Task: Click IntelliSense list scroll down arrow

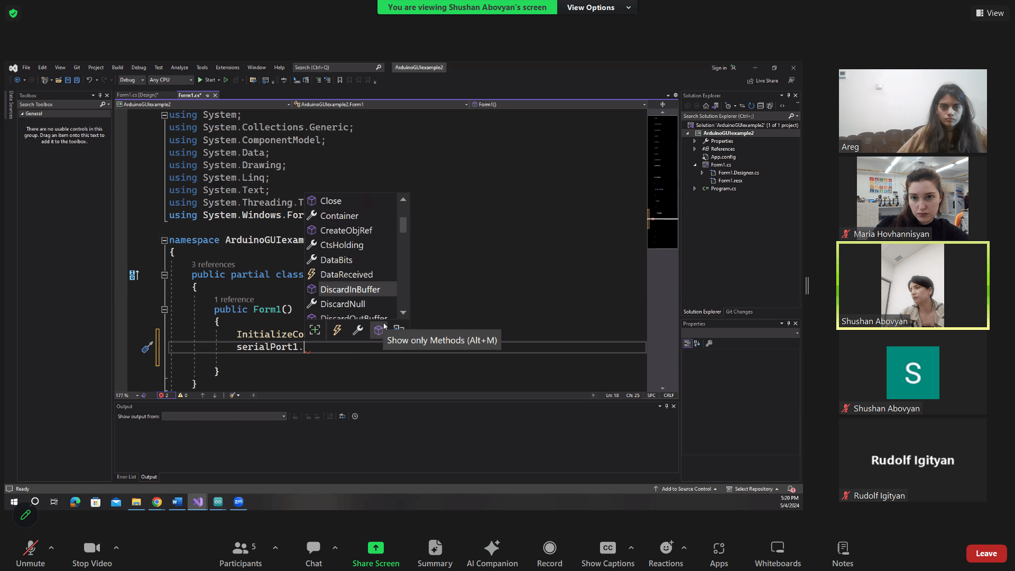Action: pyautogui.click(x=403, y=313)
